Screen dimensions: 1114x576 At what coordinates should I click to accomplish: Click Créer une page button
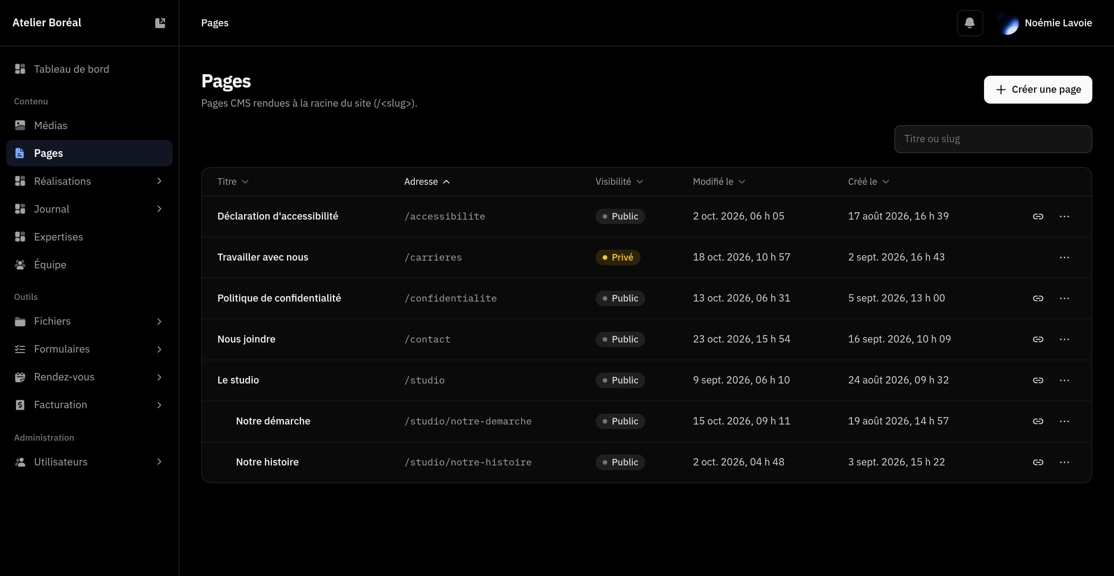tap(1038, 89)
